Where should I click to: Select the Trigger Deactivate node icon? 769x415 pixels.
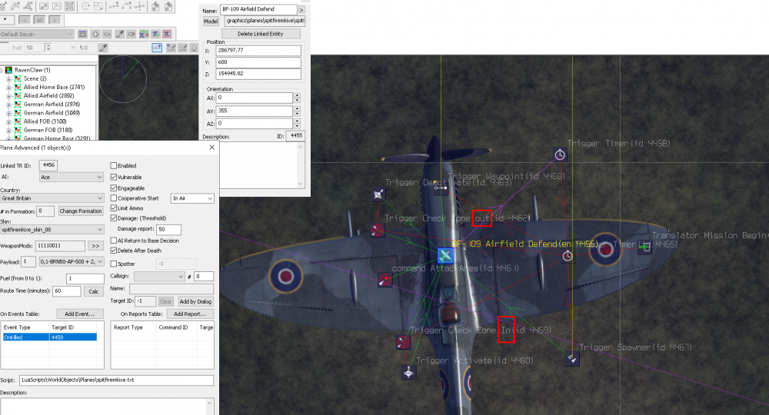pos(378,195)
